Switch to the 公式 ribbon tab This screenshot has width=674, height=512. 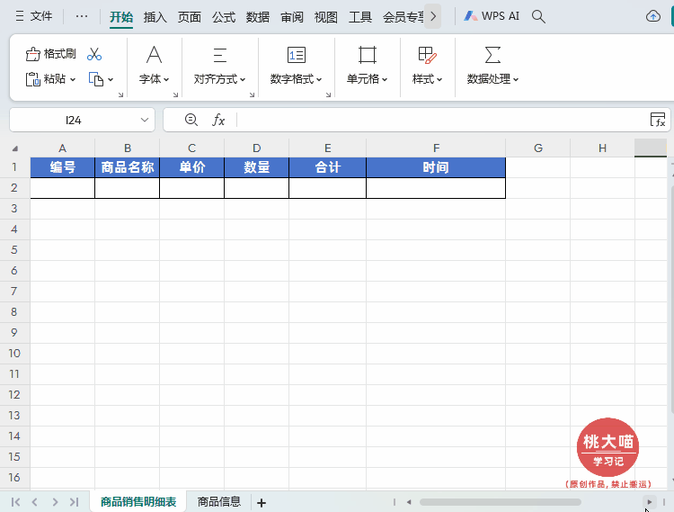point(224,17)
